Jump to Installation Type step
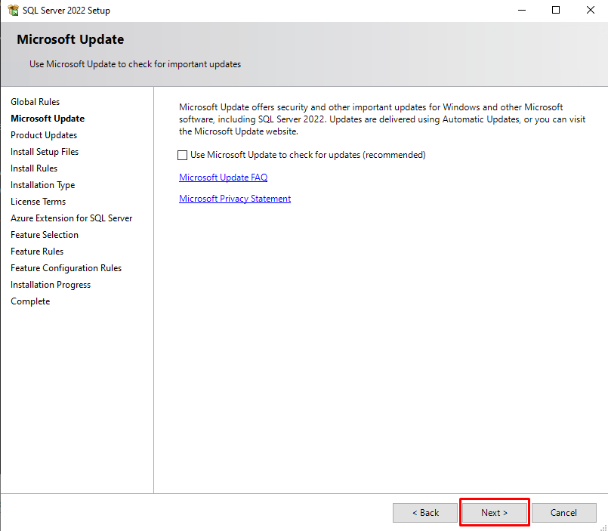The height and width of the screenshot is (531, 608). pos(42,185)
